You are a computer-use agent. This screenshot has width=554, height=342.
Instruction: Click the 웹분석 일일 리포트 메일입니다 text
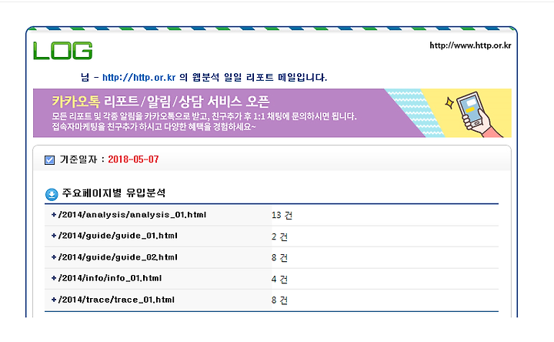point(259,78)
